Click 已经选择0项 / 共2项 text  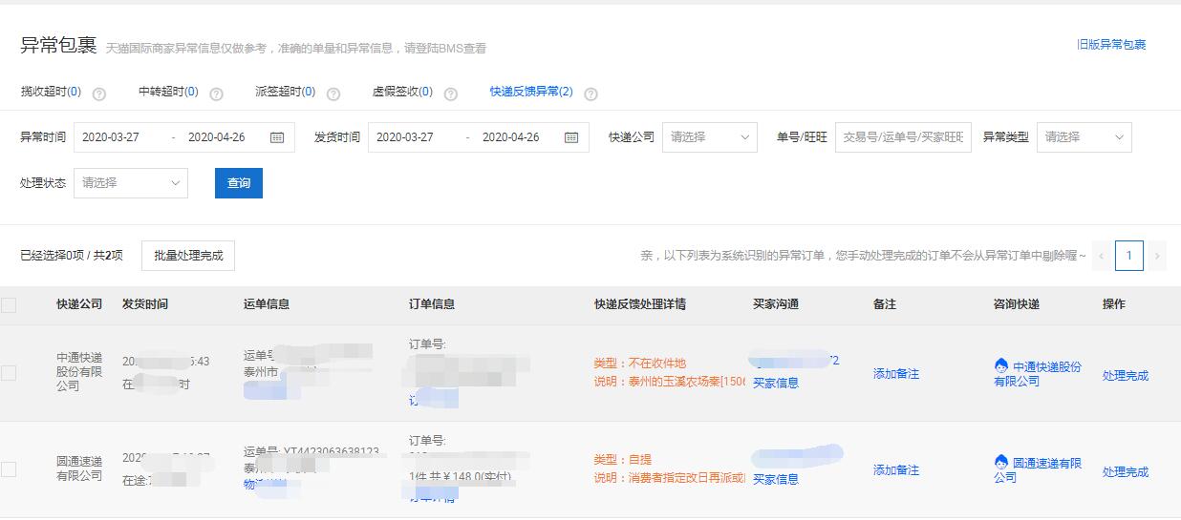click(72, 256)
